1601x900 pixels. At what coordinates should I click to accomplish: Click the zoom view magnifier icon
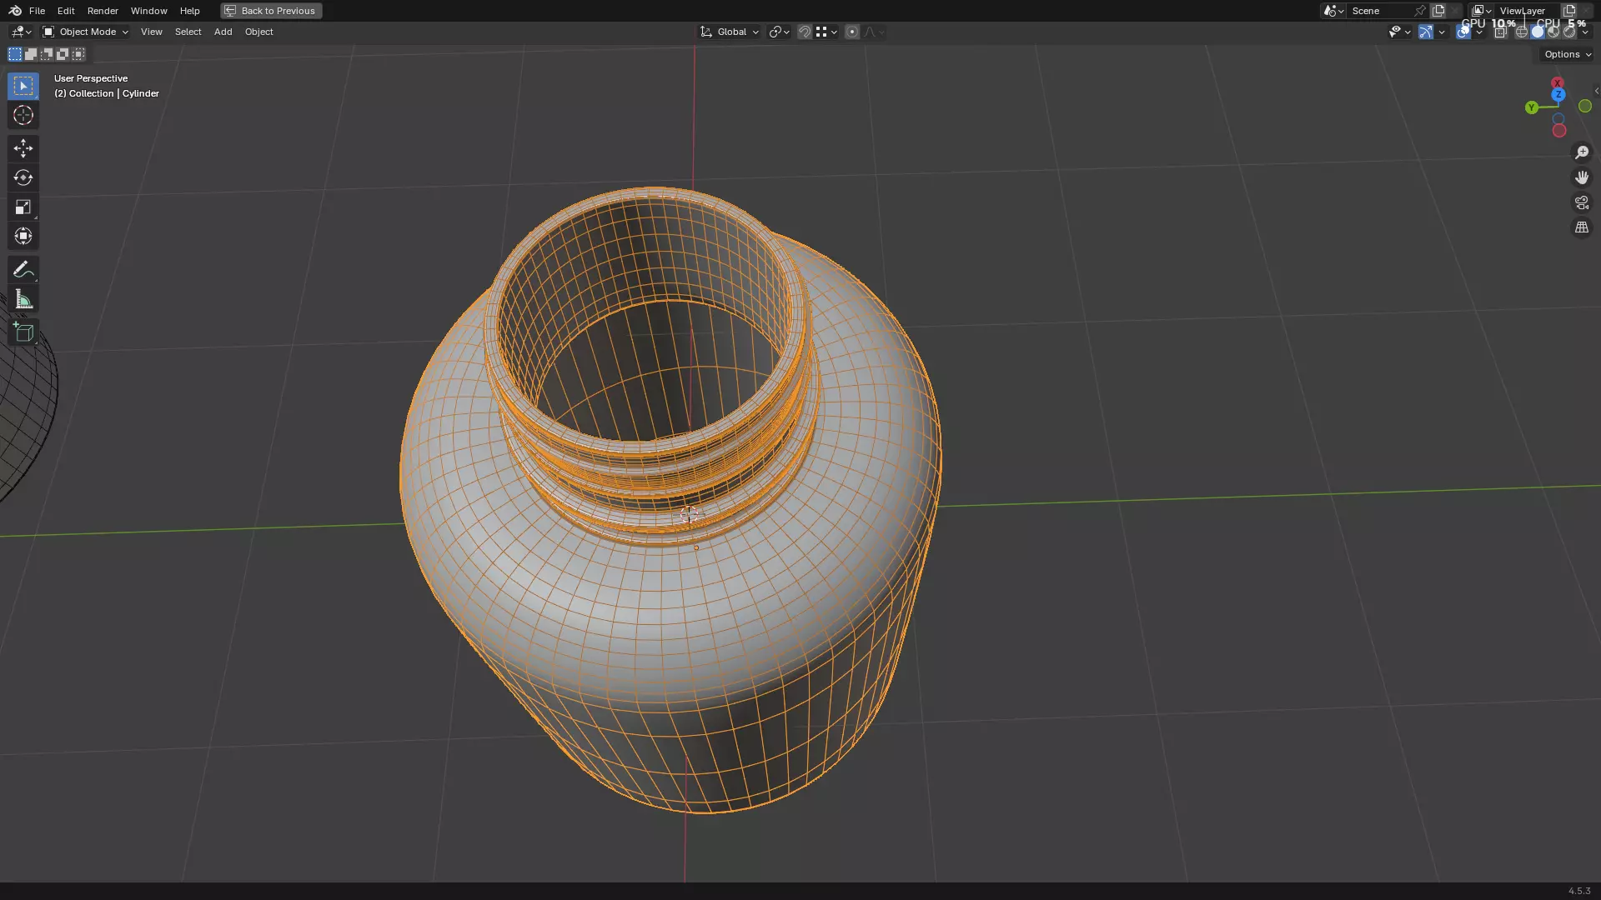[x=1582, y=152]
